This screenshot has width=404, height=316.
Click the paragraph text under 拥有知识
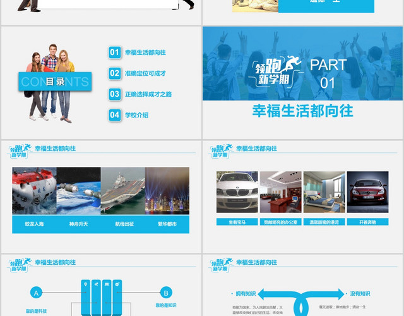point(258,310)
